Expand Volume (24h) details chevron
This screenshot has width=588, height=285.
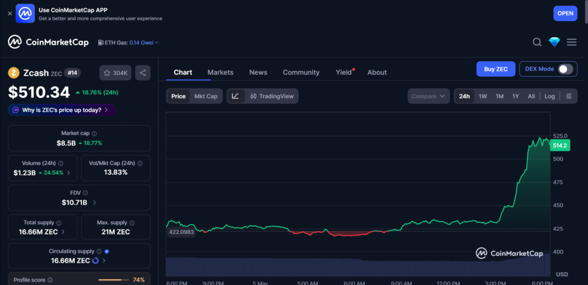tap(69, 173)
